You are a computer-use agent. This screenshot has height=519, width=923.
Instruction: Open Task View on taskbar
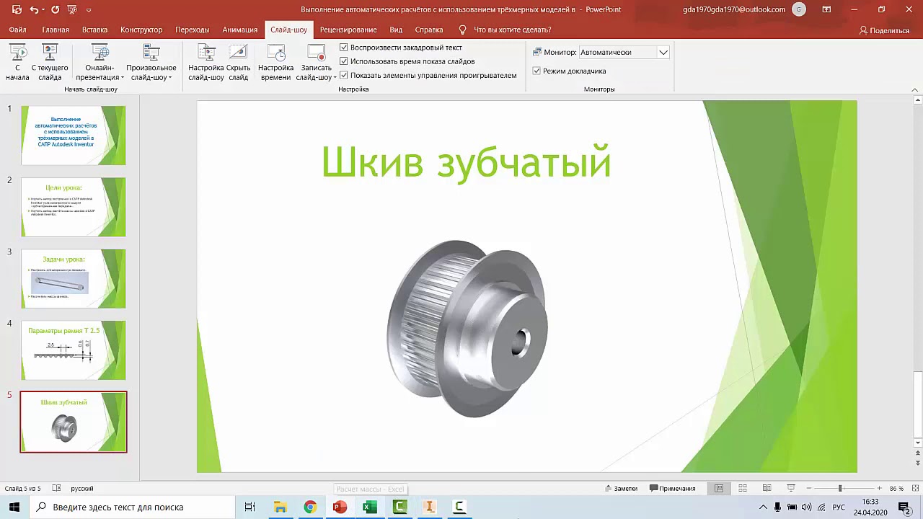249,507
